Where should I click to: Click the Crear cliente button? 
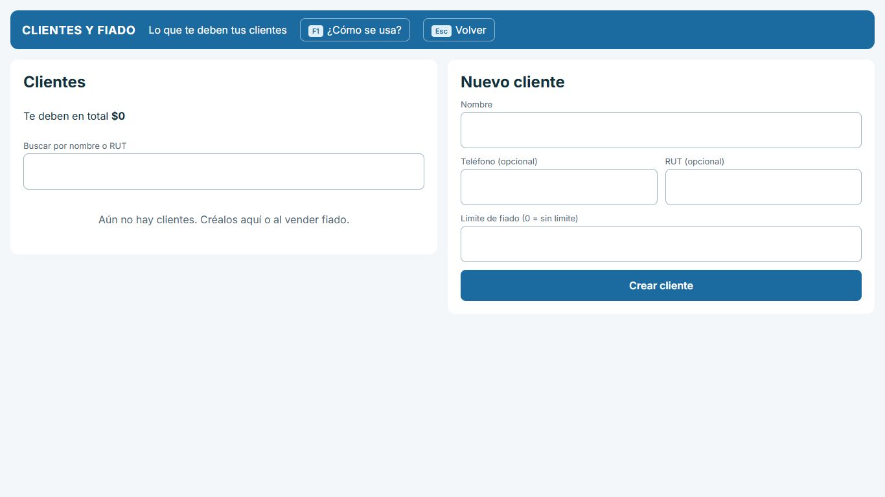661,285
